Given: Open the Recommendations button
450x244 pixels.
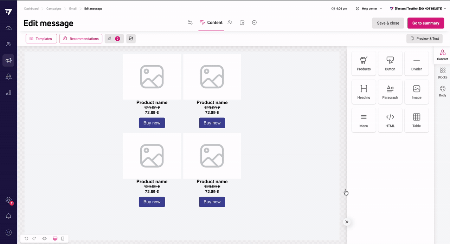Looking at the screenshot, I should click(81, 39).
